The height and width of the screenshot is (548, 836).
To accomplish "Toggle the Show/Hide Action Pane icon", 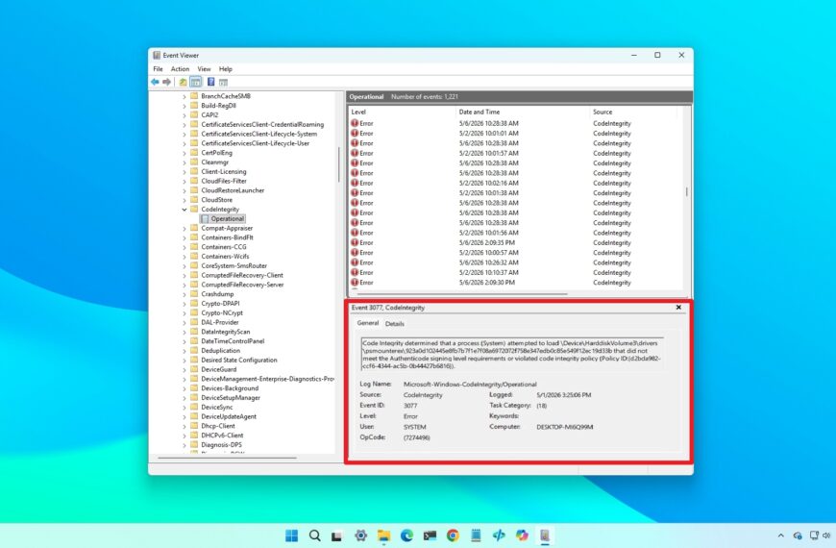I will [223, 82].
